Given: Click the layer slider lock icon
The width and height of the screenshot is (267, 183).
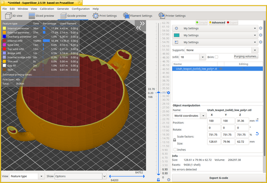Looking at the screenshot, I should click(159, 180).
